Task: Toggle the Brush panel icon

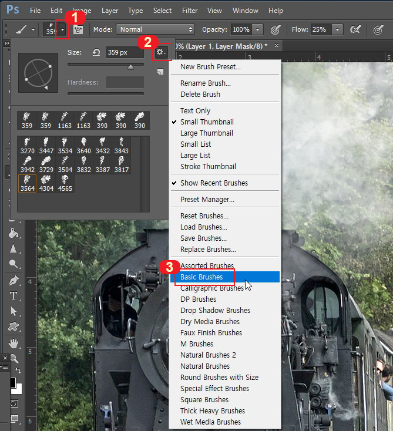Action: click(x=78, y=29)
